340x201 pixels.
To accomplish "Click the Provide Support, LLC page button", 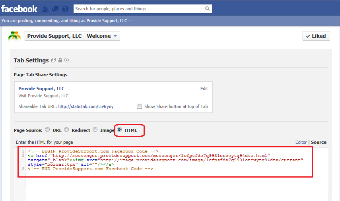I will click(x=54, y=36).
